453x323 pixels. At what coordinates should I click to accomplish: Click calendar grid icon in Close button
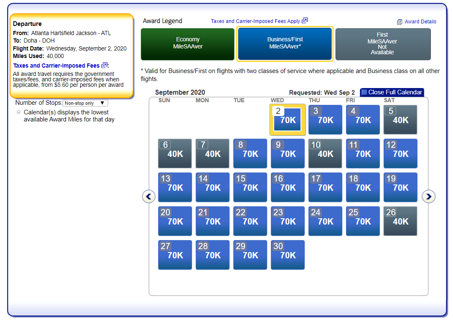pyautogui.click(x=364, y=92)
